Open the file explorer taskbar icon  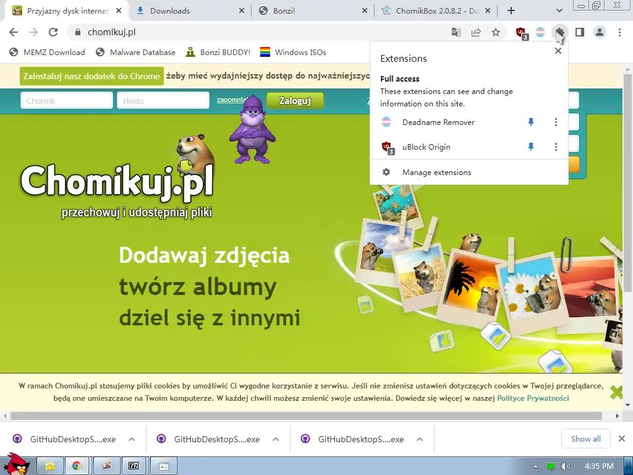pos(49,466)
